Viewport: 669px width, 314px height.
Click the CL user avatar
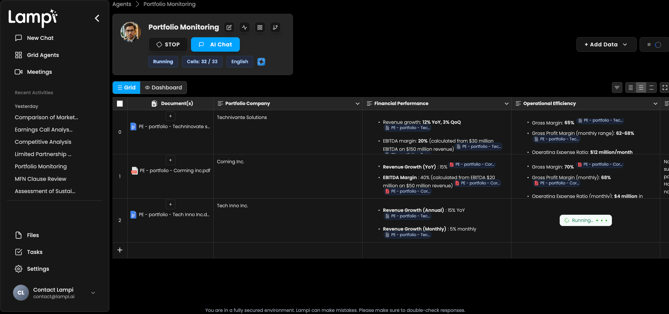click(21, 293)
